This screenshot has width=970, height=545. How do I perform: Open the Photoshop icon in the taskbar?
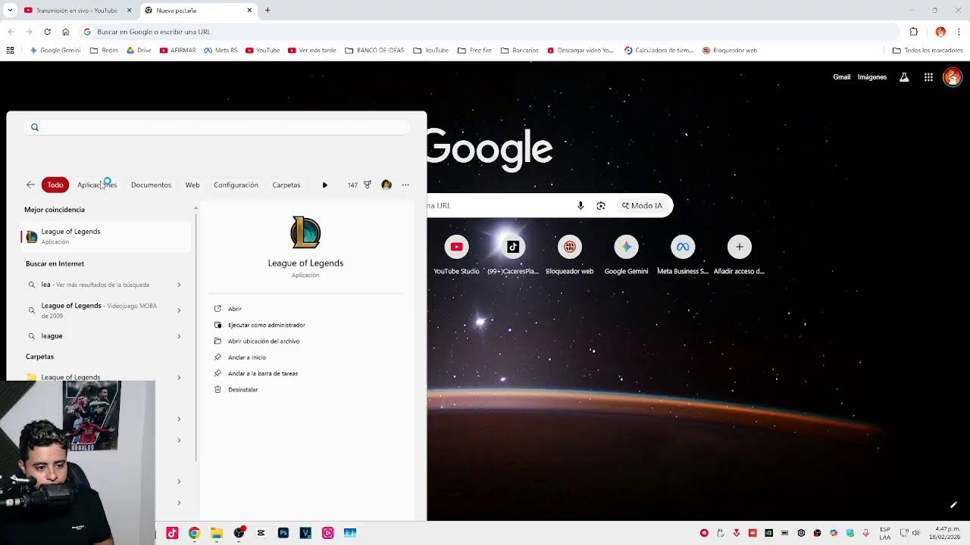click(283, 533)
